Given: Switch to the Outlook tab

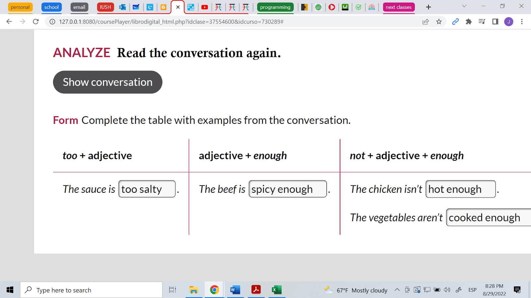Looking at the screenshot, I should point(122,7).
